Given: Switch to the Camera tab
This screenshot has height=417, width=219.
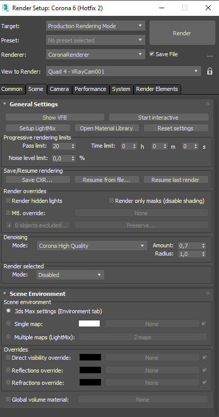Looking at the screenshot, I should pos(59,89).
